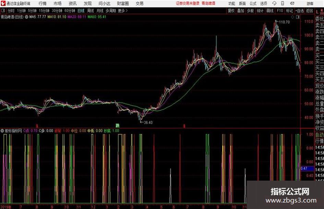Click the 证券交易未登录 login link

click(188, 3)
